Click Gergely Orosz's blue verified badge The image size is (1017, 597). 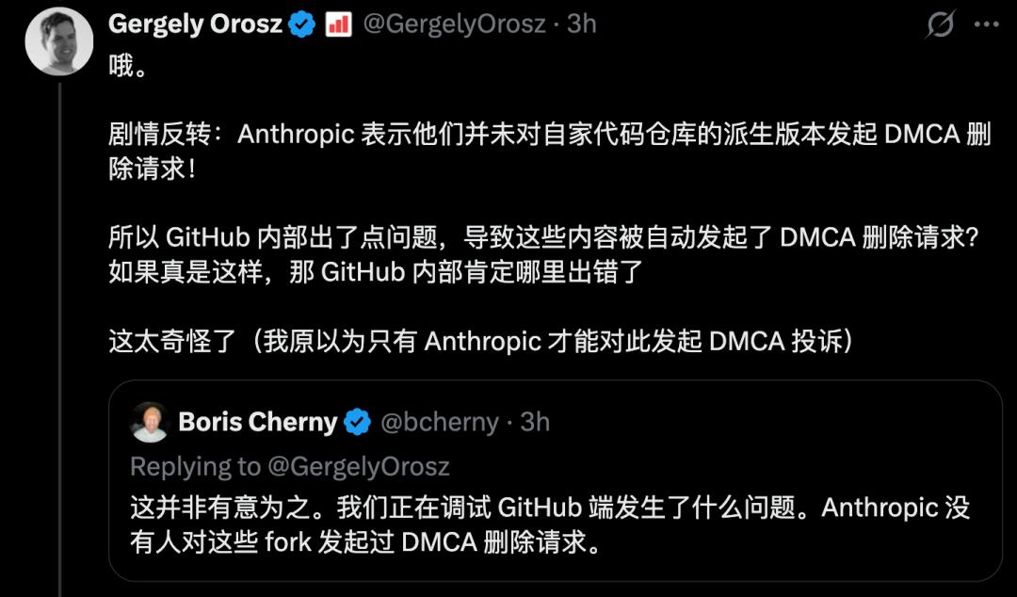click(x=302, y=24)
